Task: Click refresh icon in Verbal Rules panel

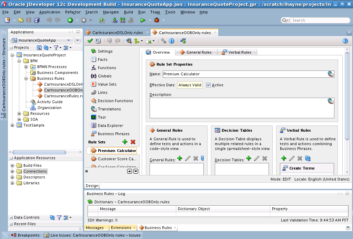Action: (308, 159)
